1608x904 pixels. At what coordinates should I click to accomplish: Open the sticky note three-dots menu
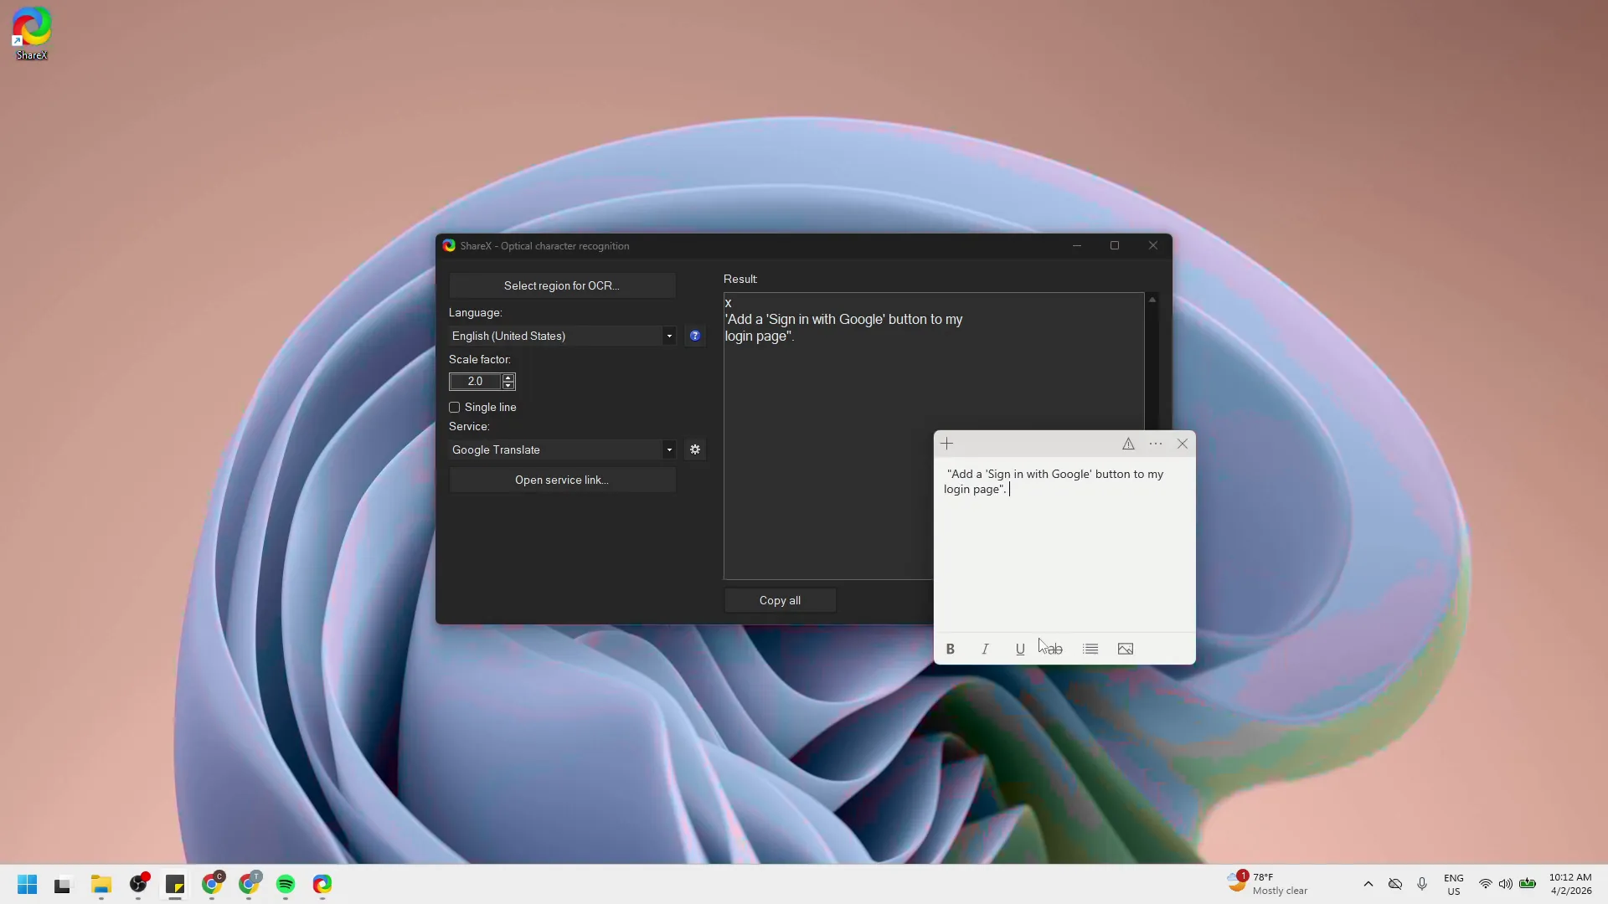(1156, 444)
